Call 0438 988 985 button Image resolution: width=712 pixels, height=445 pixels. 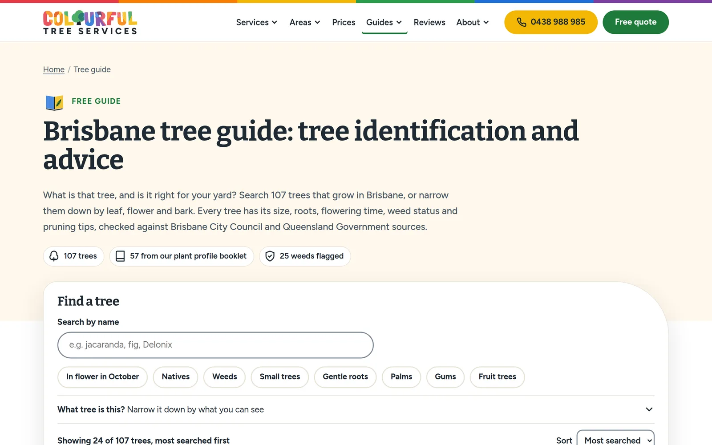[551, 22]
